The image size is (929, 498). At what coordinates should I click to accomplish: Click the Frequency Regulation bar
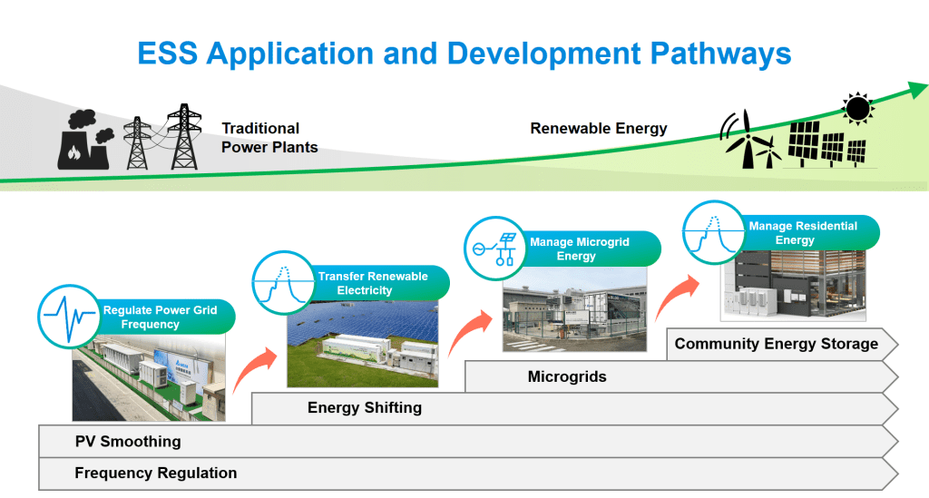click(x=467, y=474)
